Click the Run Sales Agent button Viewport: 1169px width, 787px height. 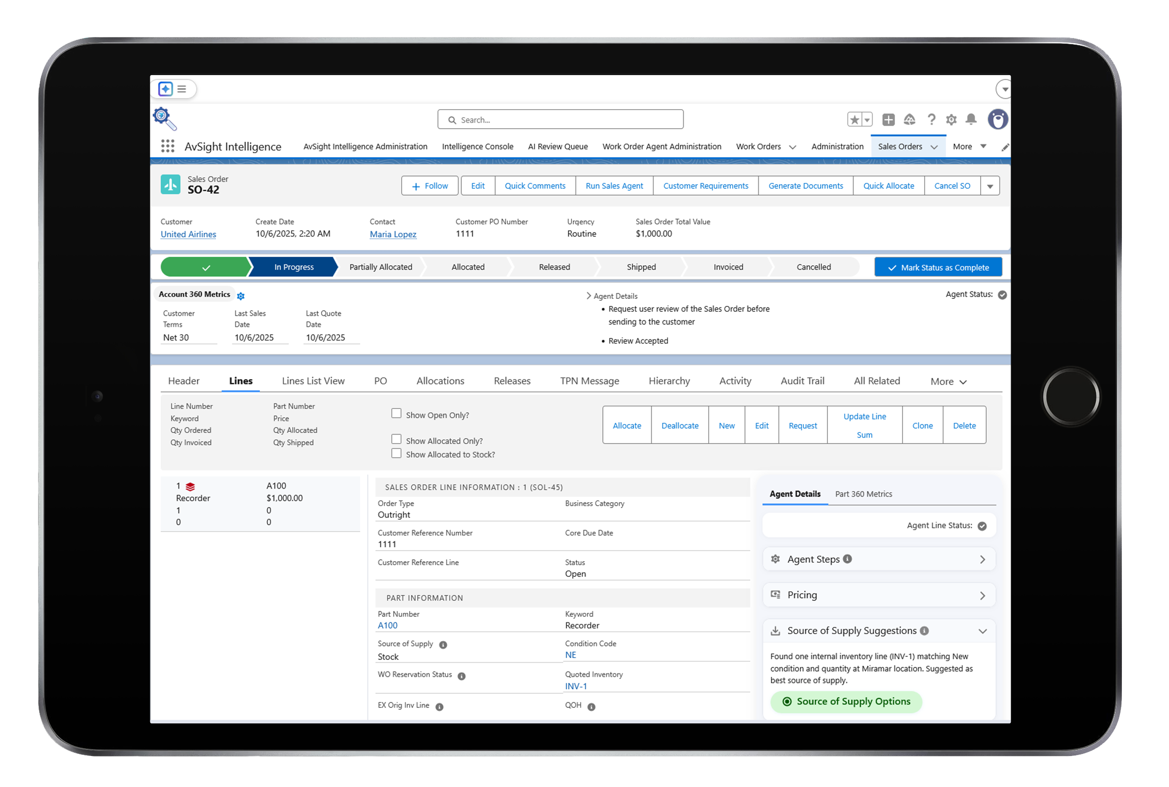tap(614, 186)
